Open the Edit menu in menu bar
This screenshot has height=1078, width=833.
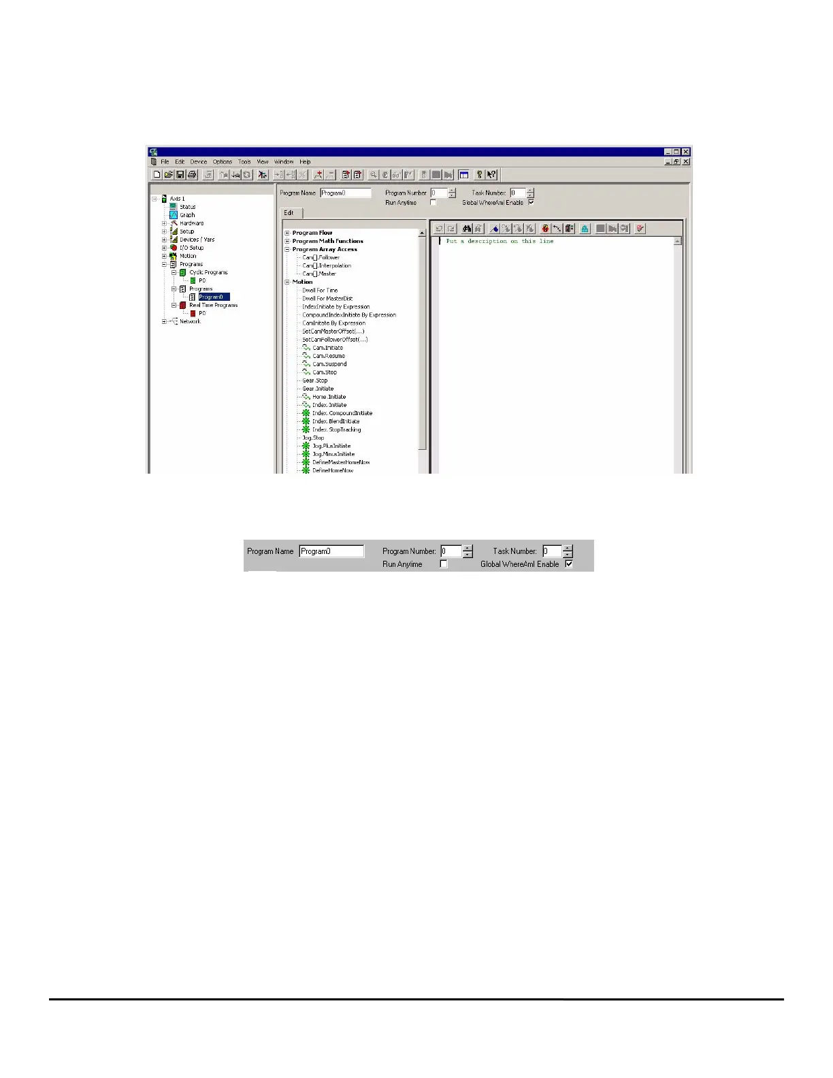(180, 162)
